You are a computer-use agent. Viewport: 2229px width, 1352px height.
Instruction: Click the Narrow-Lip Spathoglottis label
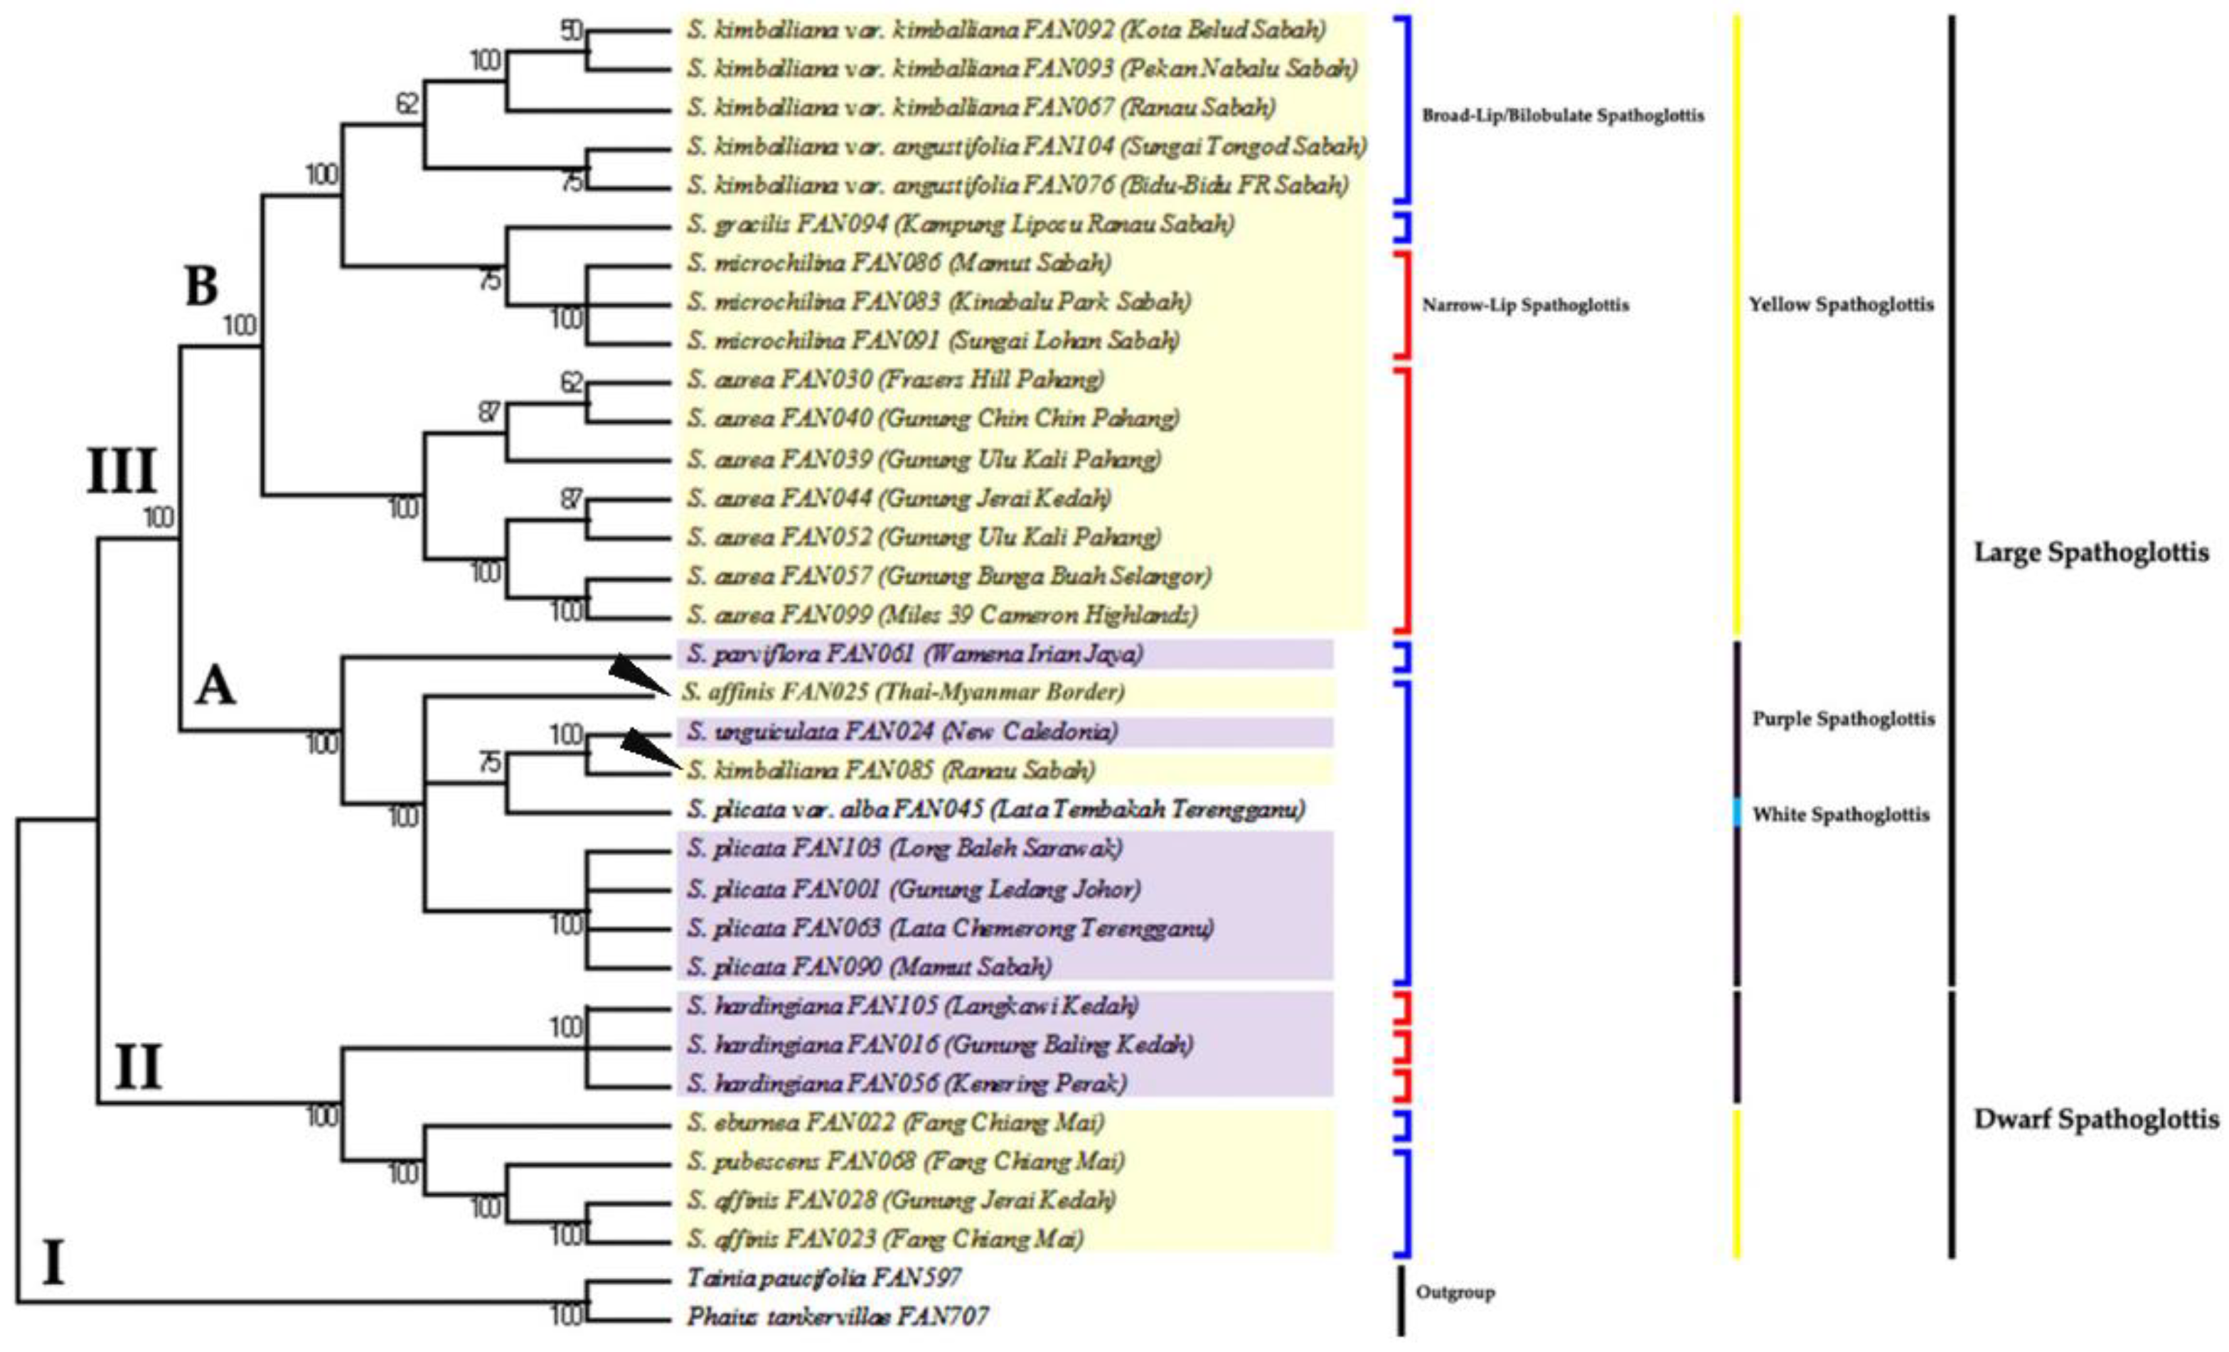pos(1525,306)
